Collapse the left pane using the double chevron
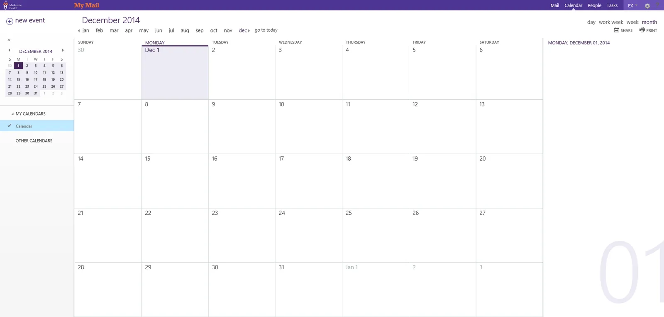This screenshot has width=664, height=317. click(9, 40)
